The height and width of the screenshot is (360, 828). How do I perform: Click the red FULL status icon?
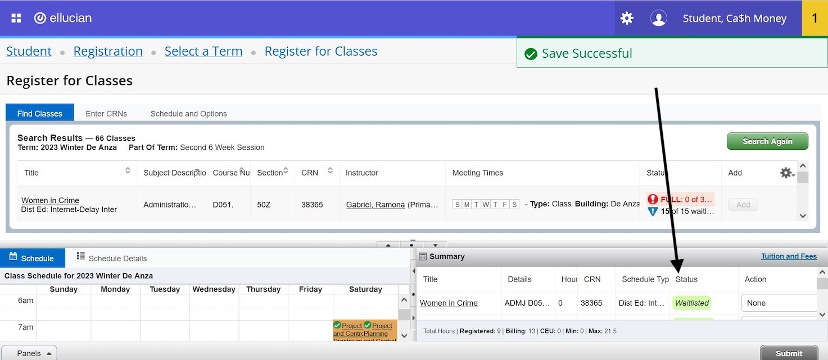pyautogui.click(x=653, y=199)
